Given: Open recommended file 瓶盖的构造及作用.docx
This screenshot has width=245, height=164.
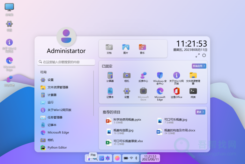Looking at the screenshot, I should 179,131.
